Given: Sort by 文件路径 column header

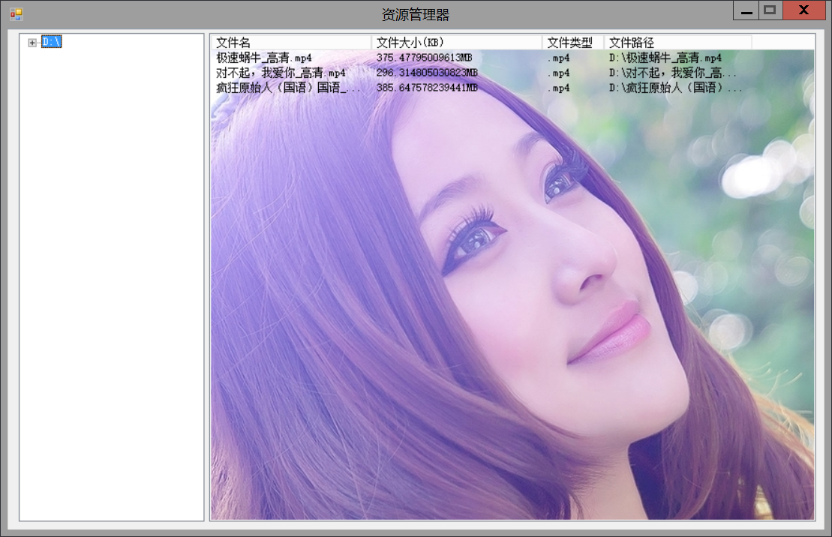Looking at the screenshot, I should click(x=678, y=43).
